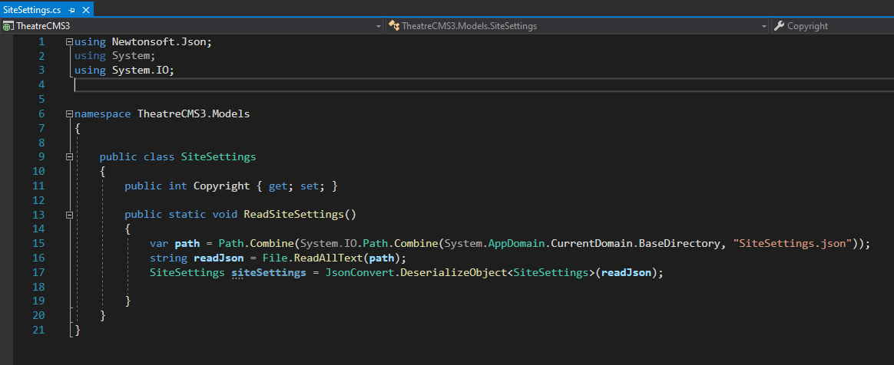Click 'System.IO' in the third using line

140,71
